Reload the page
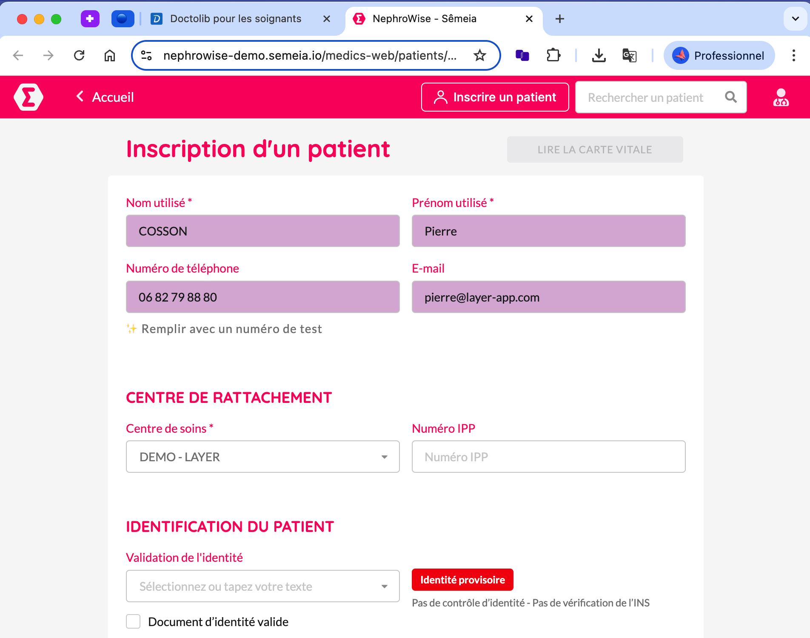This screenshot has width=810, height=638. click(x=79, y=55)
